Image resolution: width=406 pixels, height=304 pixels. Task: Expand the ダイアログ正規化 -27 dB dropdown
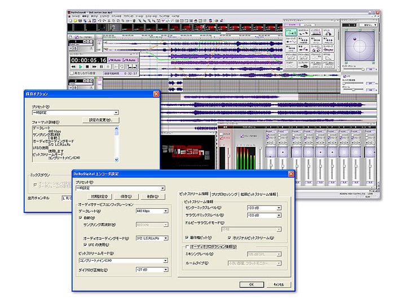(166, 271)
